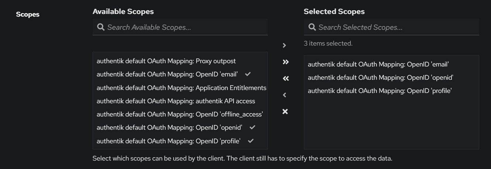Click the single left-arrow remove selected icon
This screenshot has height=169, width=491.
pos(284,95)
